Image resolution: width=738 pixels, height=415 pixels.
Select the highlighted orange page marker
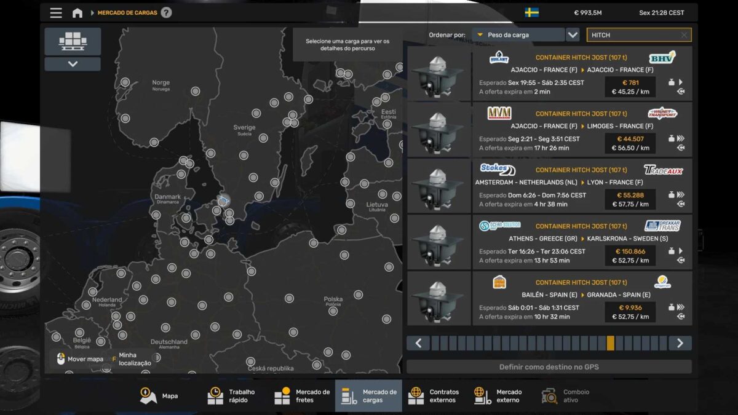[610, 343]
